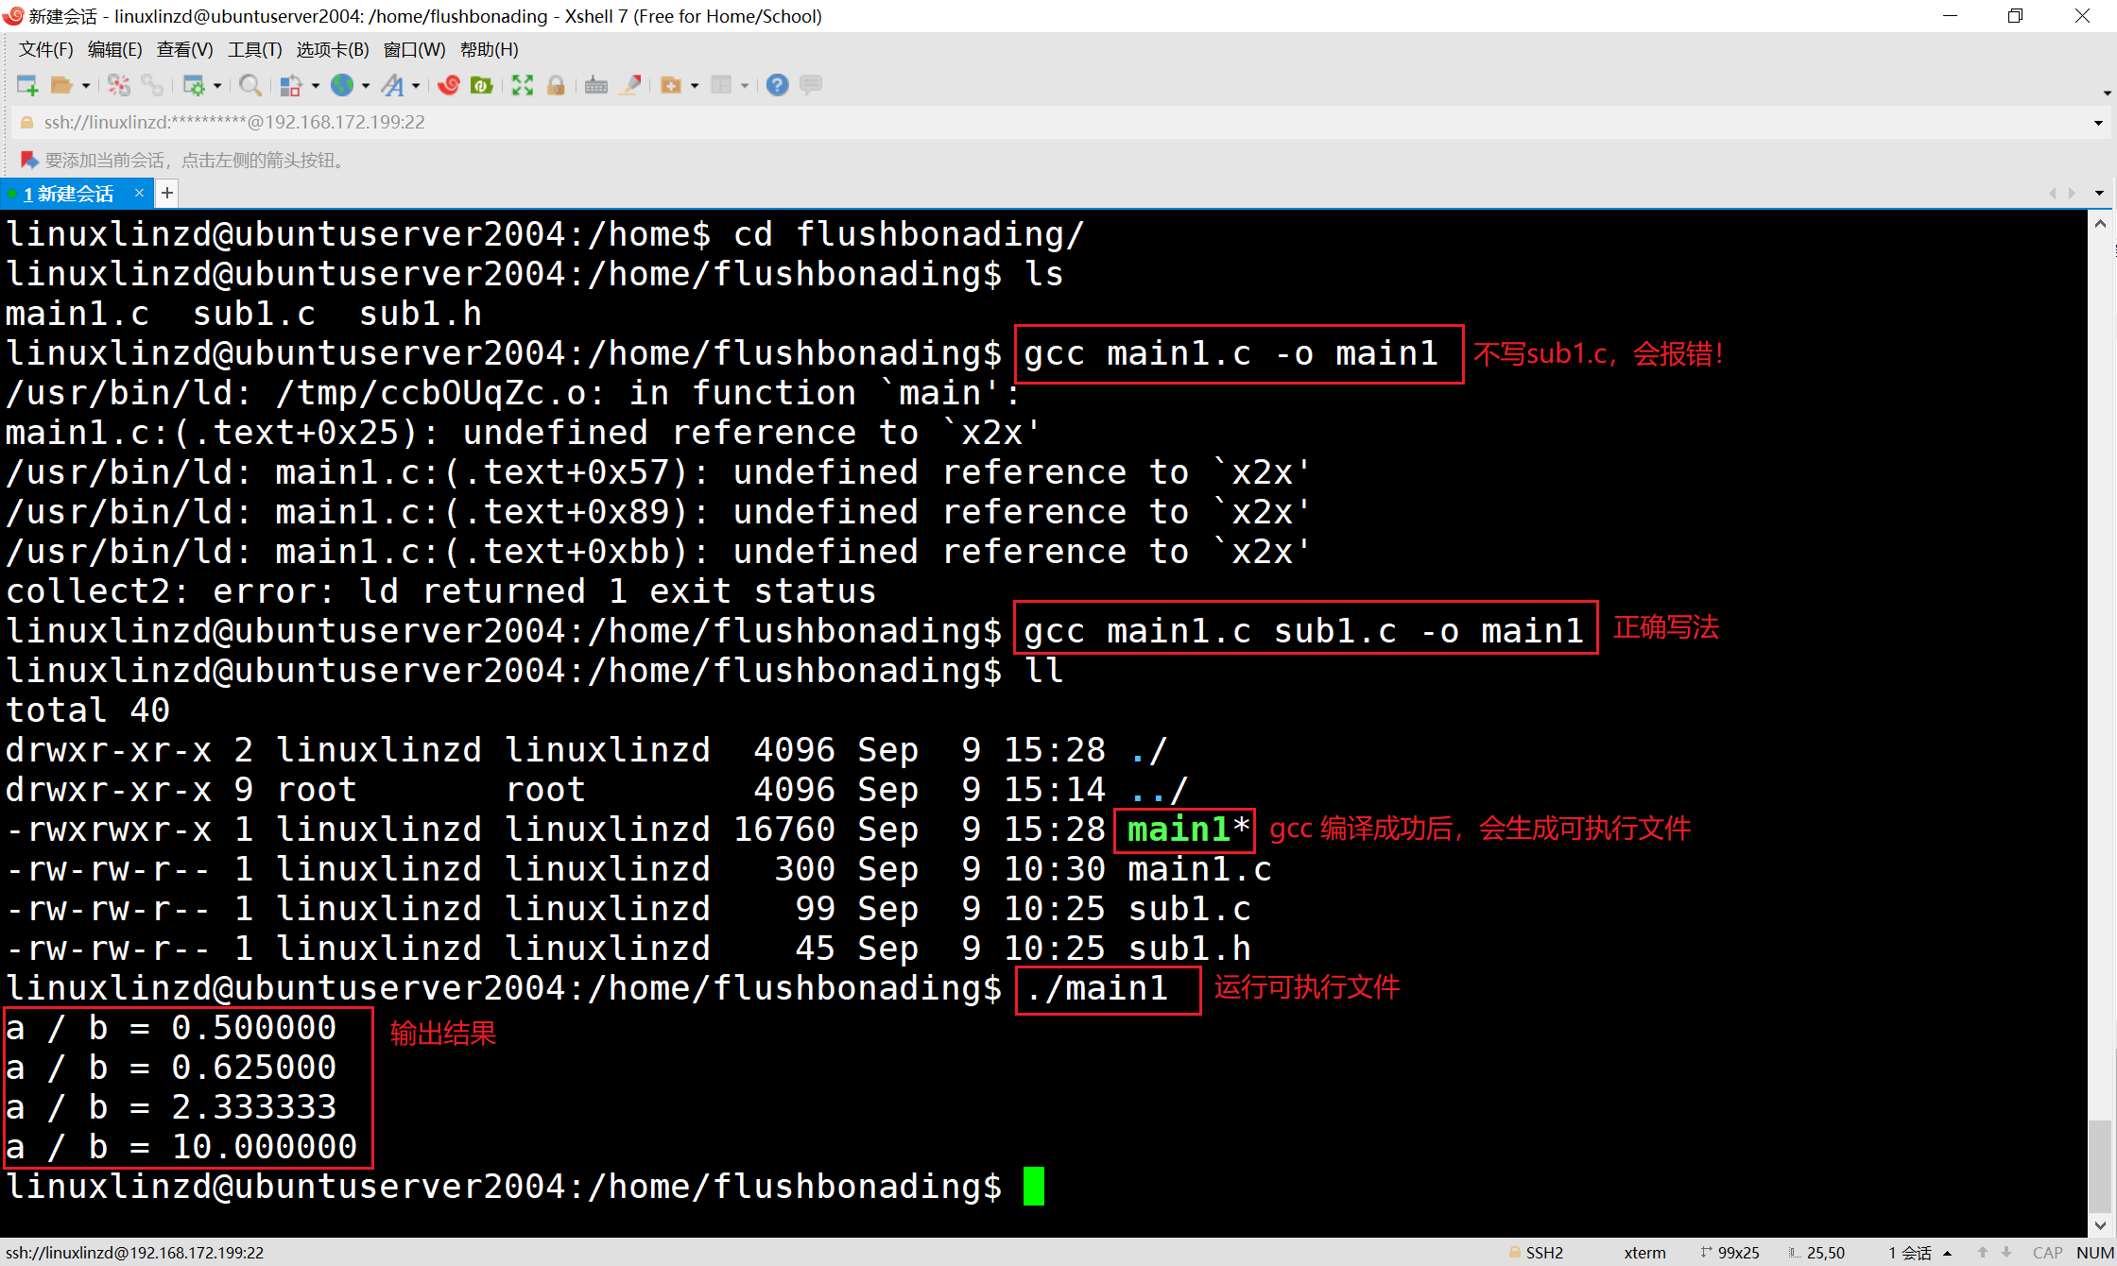Expand the address bar history dropdown
Viewport: 2117px width, 1266px height.
pyautogui.click(x=2098, y=123)
